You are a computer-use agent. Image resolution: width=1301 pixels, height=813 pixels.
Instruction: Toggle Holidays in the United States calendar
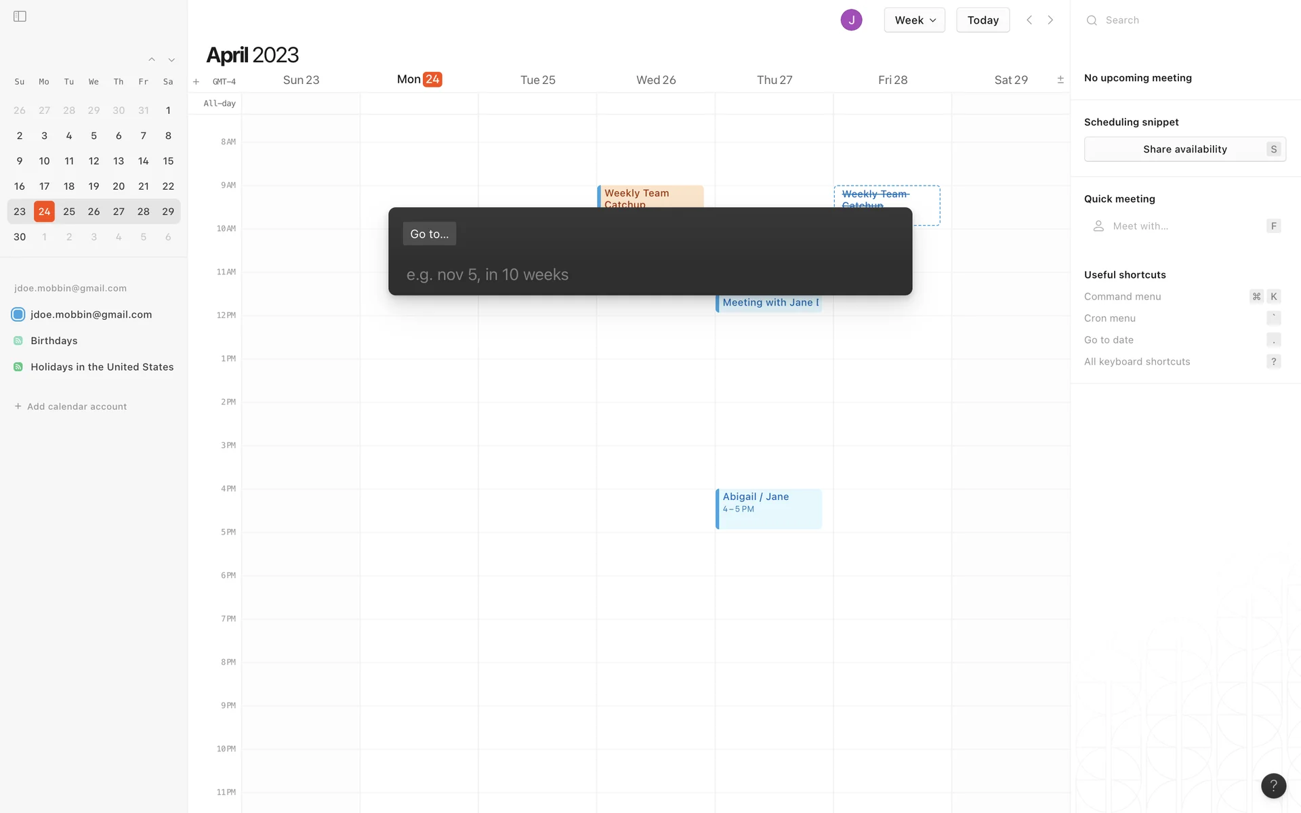[18, 367]
